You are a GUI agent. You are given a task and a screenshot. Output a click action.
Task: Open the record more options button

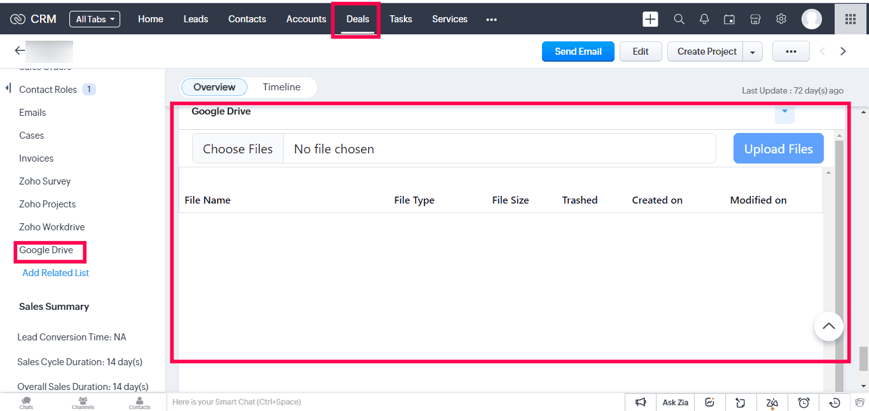pyautogui.click(x=791, y=52)
